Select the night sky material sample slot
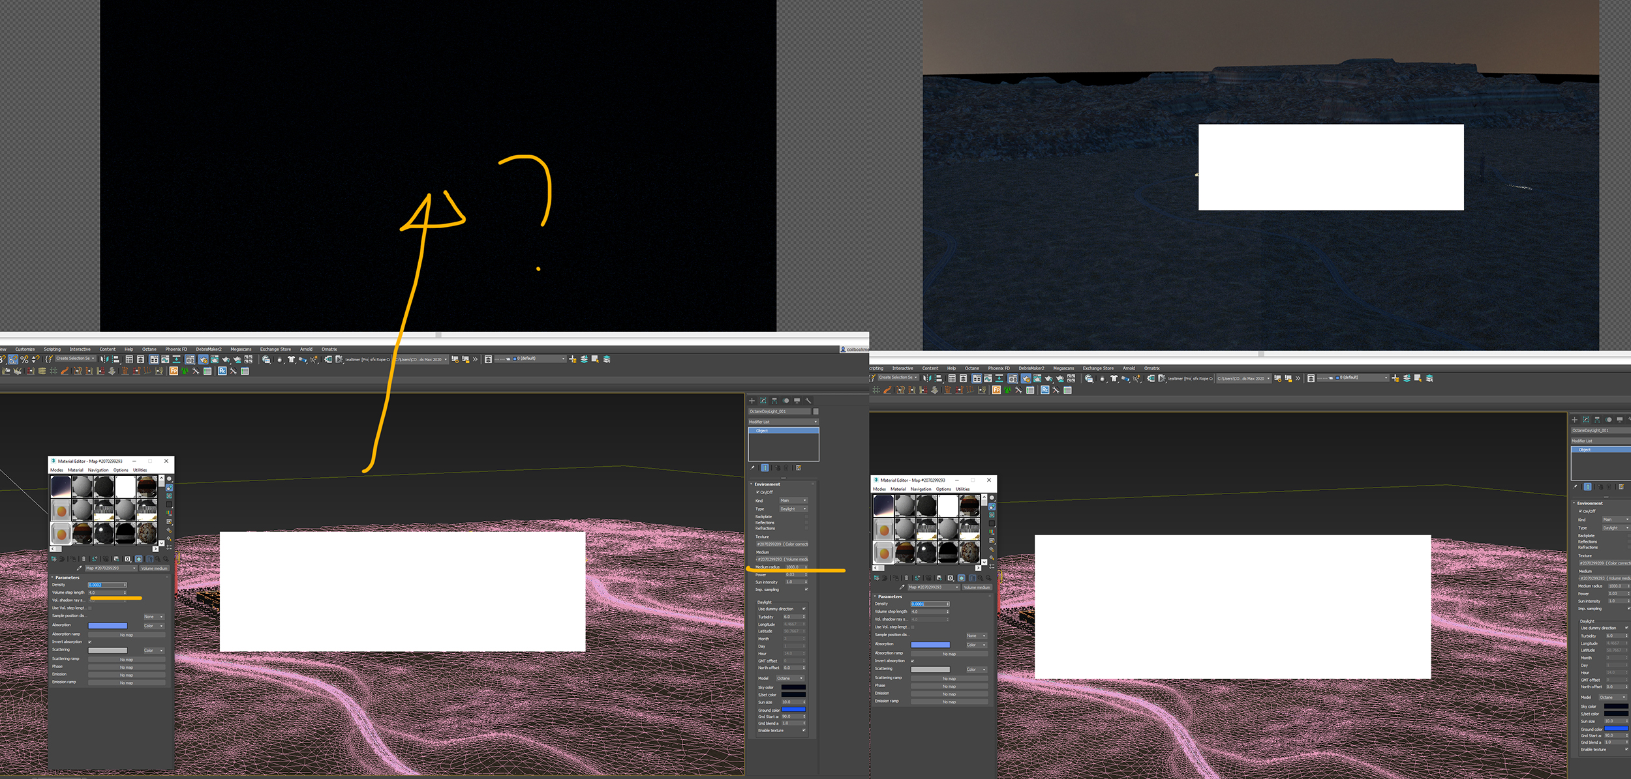This screenshot has width=1631, height=779. coord(61,487)
